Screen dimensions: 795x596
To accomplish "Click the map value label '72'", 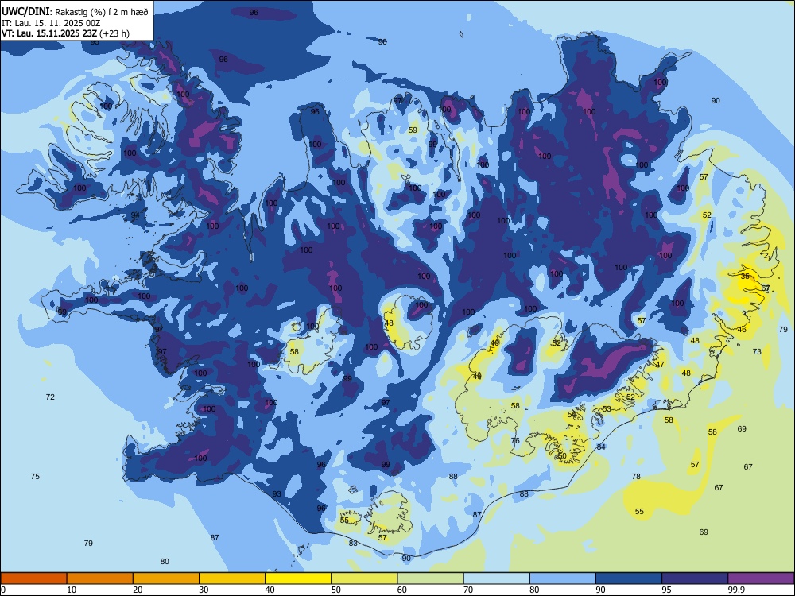I will (x=50, y=397).
